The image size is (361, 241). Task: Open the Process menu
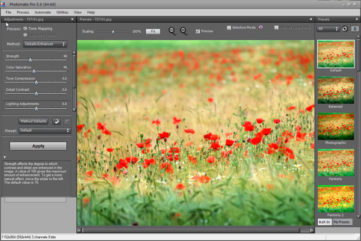click(23, 12)
